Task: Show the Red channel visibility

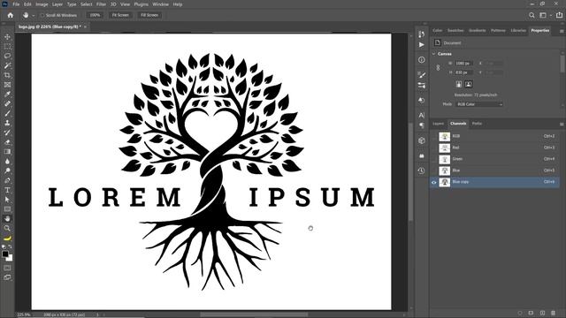Action: pos(434,148)
